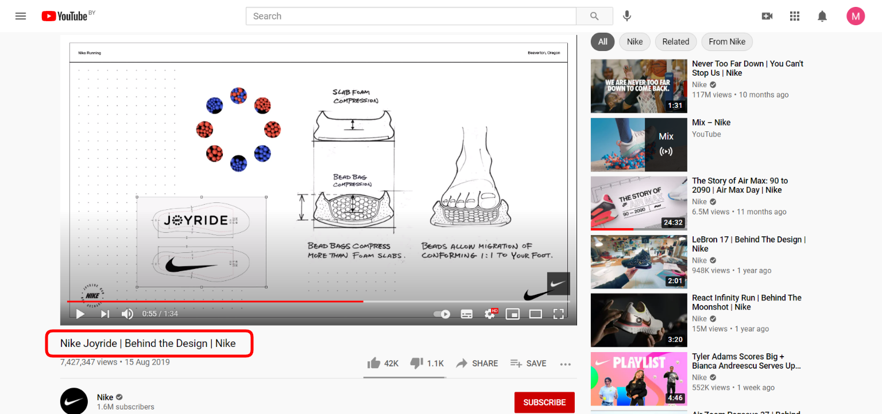The width and height of the screenshot is (882, 414).
Task: Save the video to a playlist
Action: (x=528, y=363)
